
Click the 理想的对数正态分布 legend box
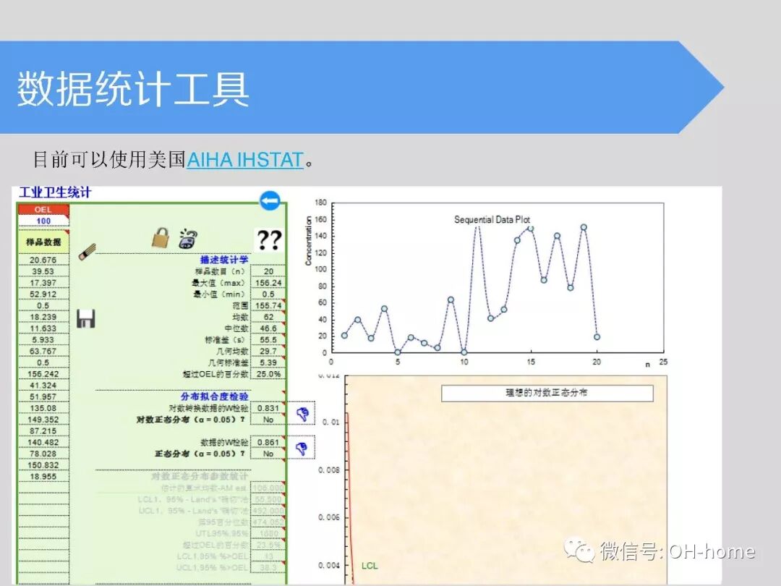coord(547,393)
